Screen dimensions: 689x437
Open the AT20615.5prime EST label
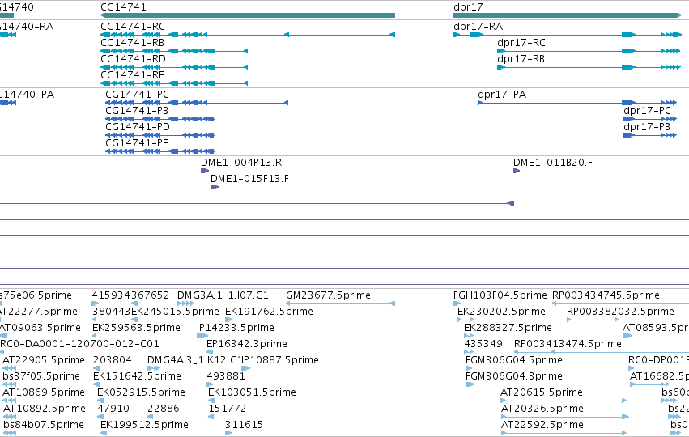[x=542, y=392]
